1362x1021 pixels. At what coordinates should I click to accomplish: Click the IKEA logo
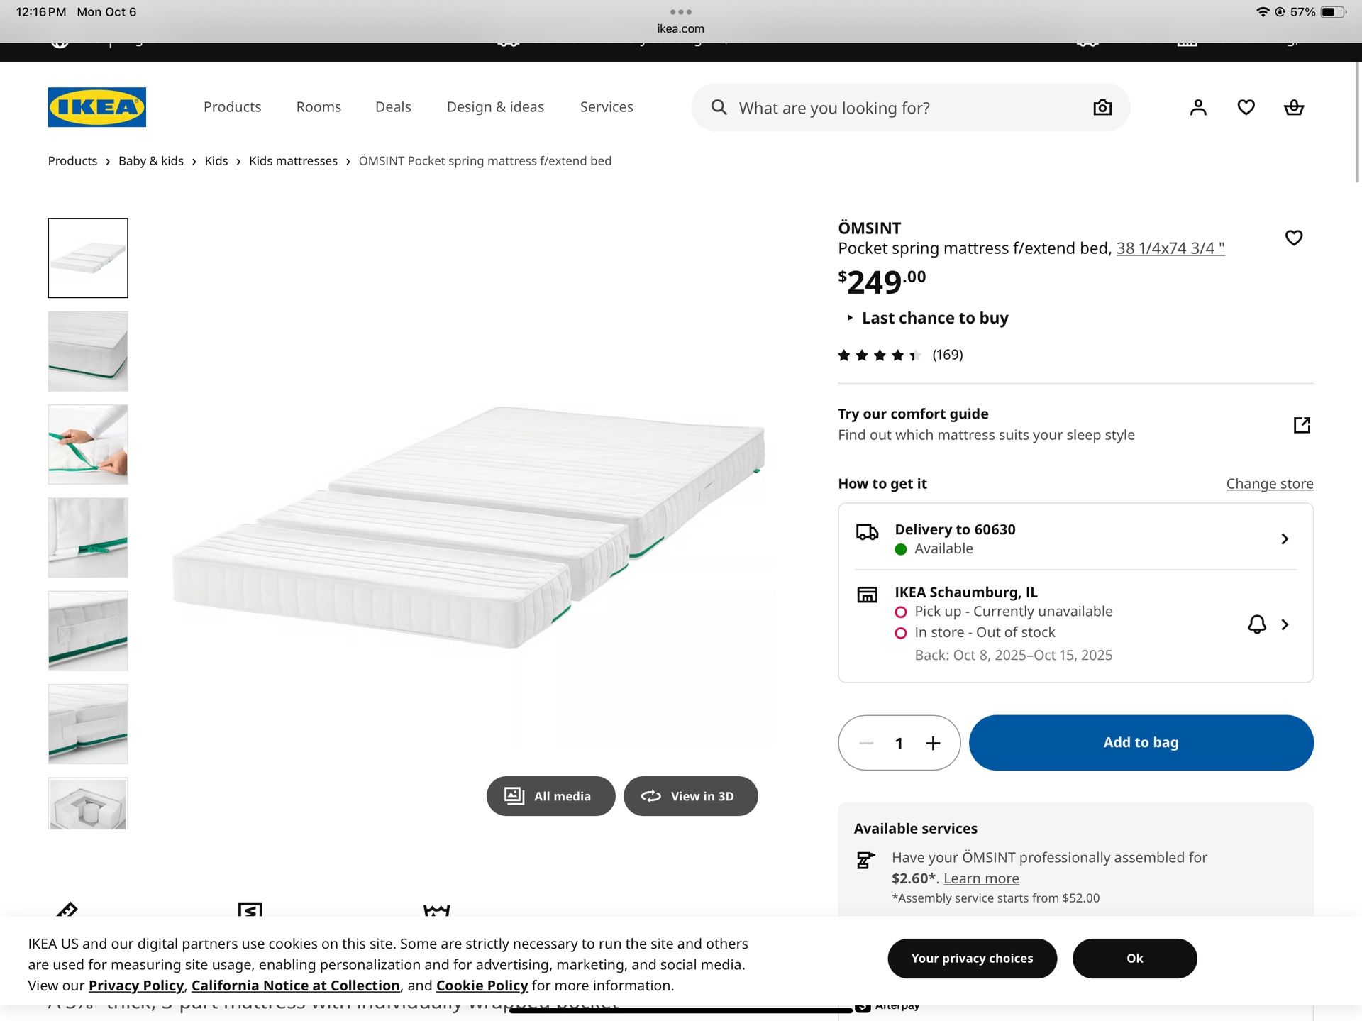coord(97,107)
